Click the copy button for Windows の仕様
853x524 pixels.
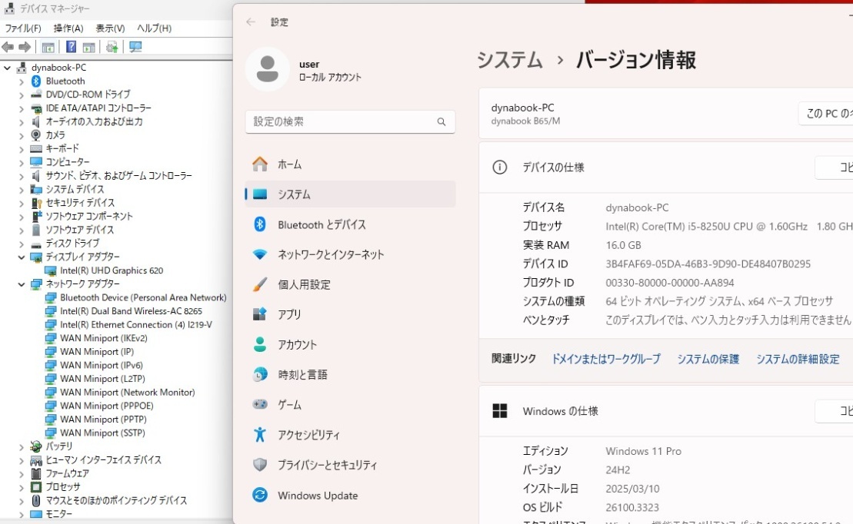coord(834,411)
